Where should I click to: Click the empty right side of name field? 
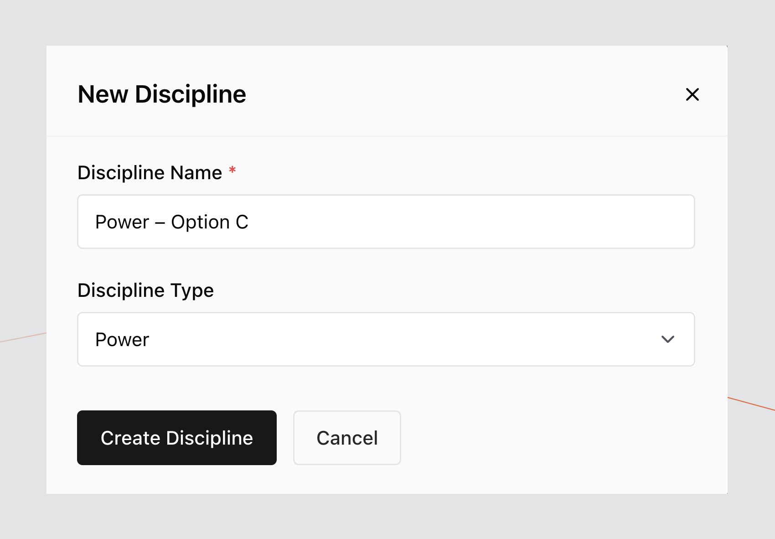click(x=547, y=222)
